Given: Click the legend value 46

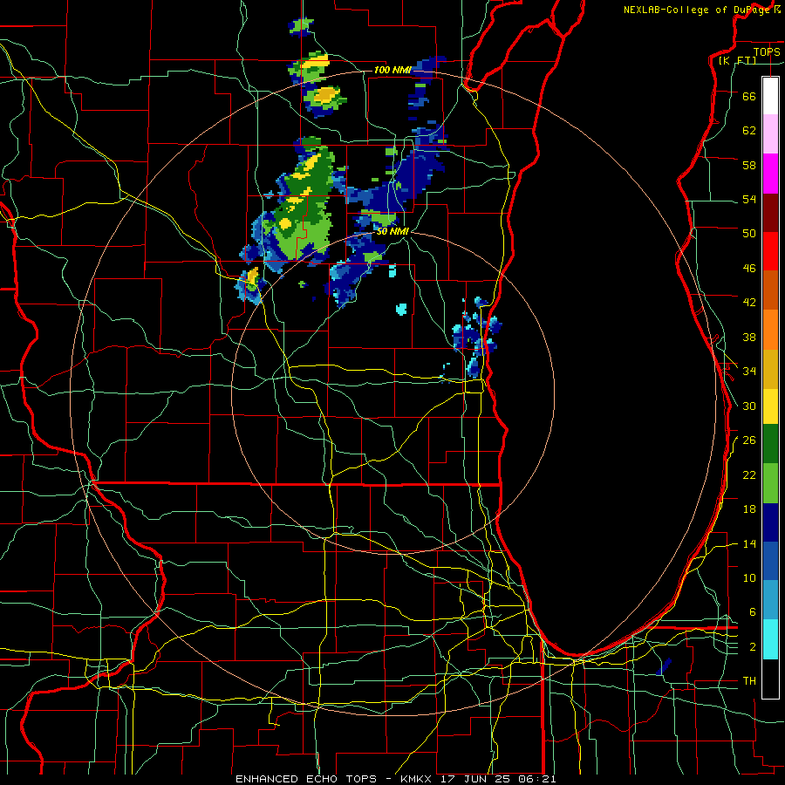Looking at the screenshot, I should 749,269.
